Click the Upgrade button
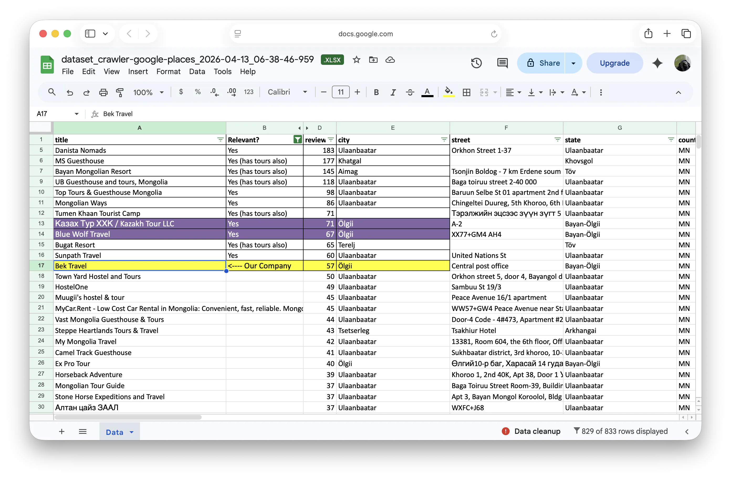The width and height of the screenshot is (731, 479). (615, 63)
